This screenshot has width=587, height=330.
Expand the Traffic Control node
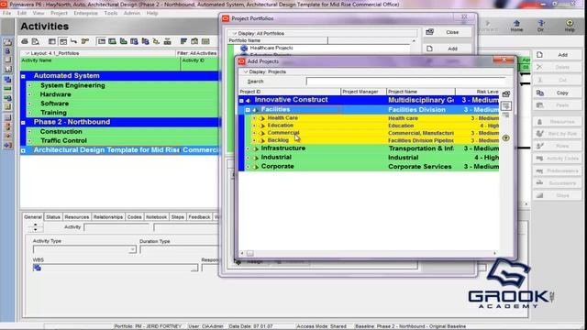pyautogui.click(x=30, y=141)
